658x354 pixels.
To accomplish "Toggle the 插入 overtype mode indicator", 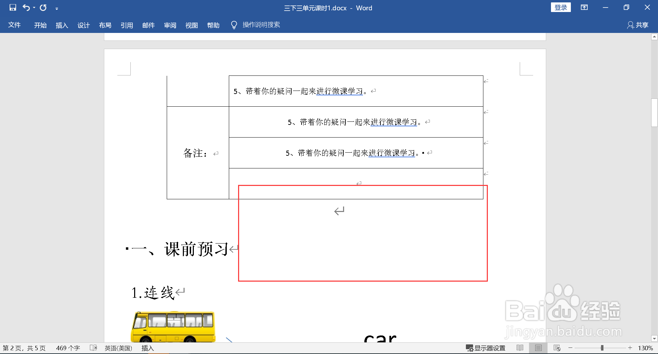I will tap(148, 348).
